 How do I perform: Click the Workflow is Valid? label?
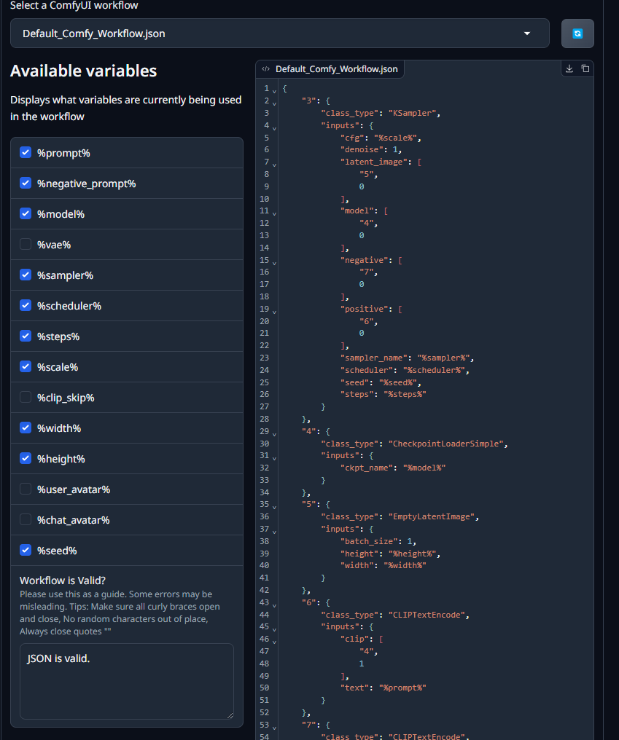[x=63, y=580]
